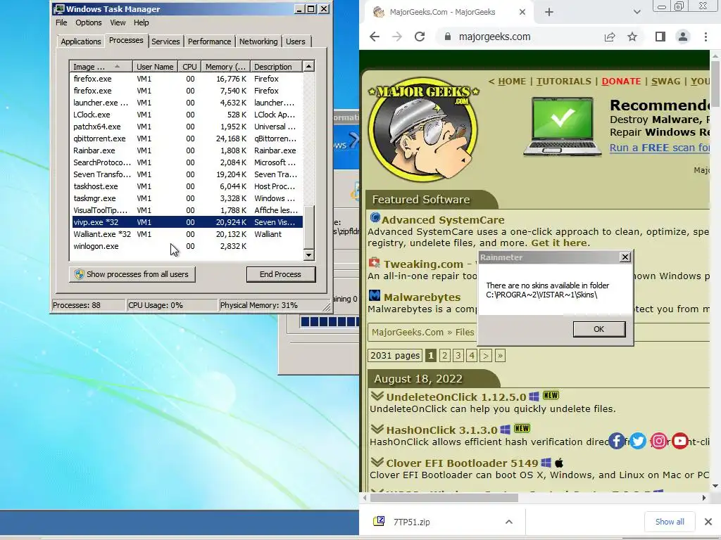
Task: Open MajorGeeks Instagram icon
Action: (659, 441)
